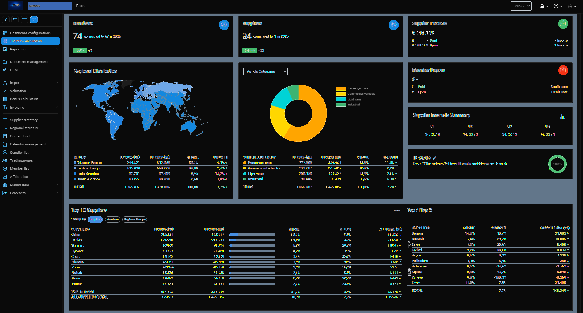Click the open-in-new-window sidebar icon

pyautogui.click(x=34, y=20)
